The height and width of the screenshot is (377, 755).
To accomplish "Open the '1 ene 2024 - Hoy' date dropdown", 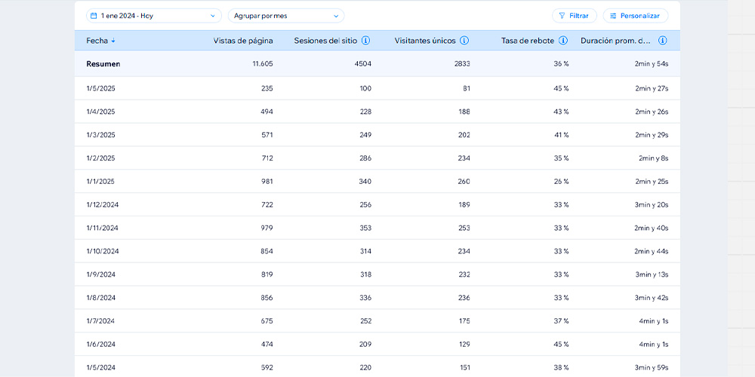I will pyautogui.click(x=154, y=16).
